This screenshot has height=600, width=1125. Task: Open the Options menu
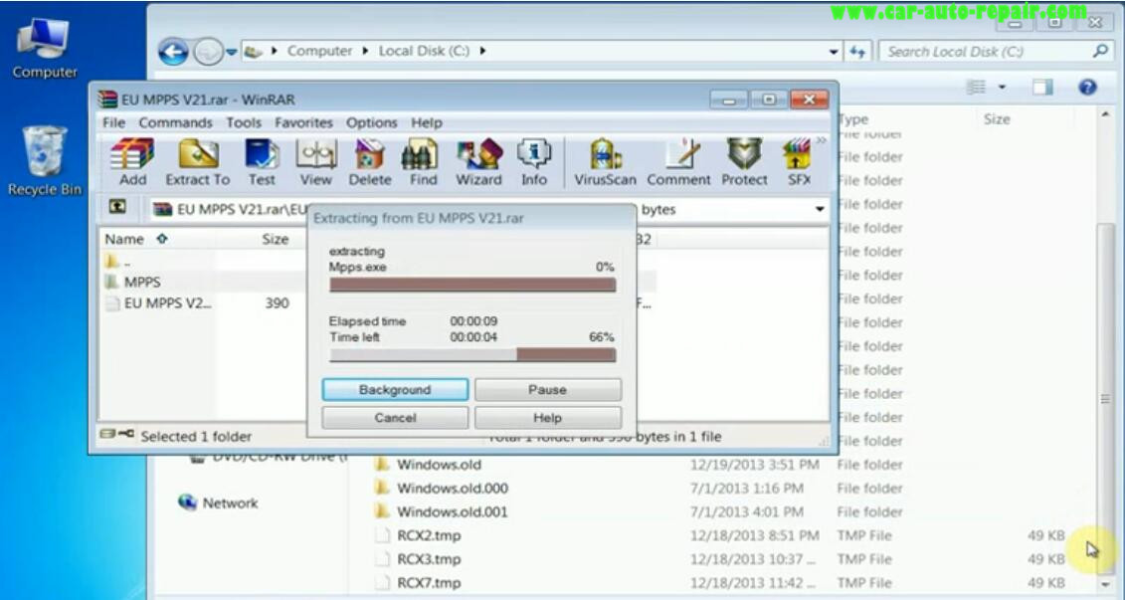(372, 122)
